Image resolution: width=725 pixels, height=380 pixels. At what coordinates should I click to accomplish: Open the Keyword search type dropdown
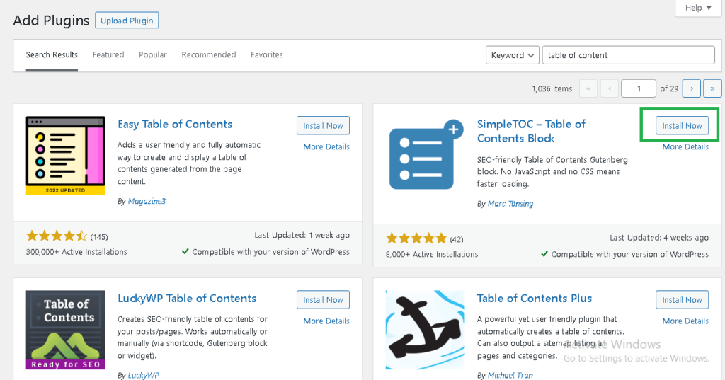pos(513,55)
